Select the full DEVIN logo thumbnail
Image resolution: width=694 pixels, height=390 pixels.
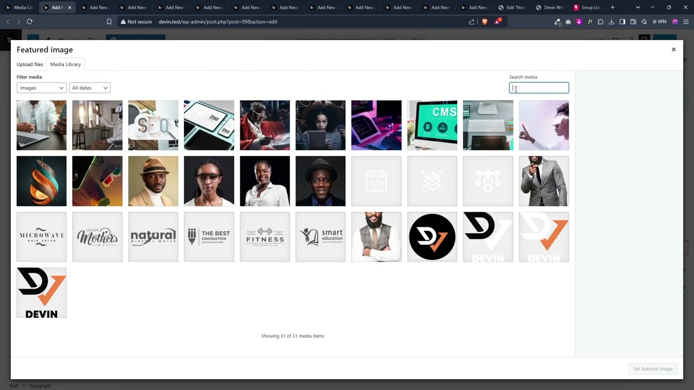[41, 292]
